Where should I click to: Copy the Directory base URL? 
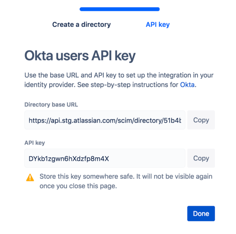[201, 120]
